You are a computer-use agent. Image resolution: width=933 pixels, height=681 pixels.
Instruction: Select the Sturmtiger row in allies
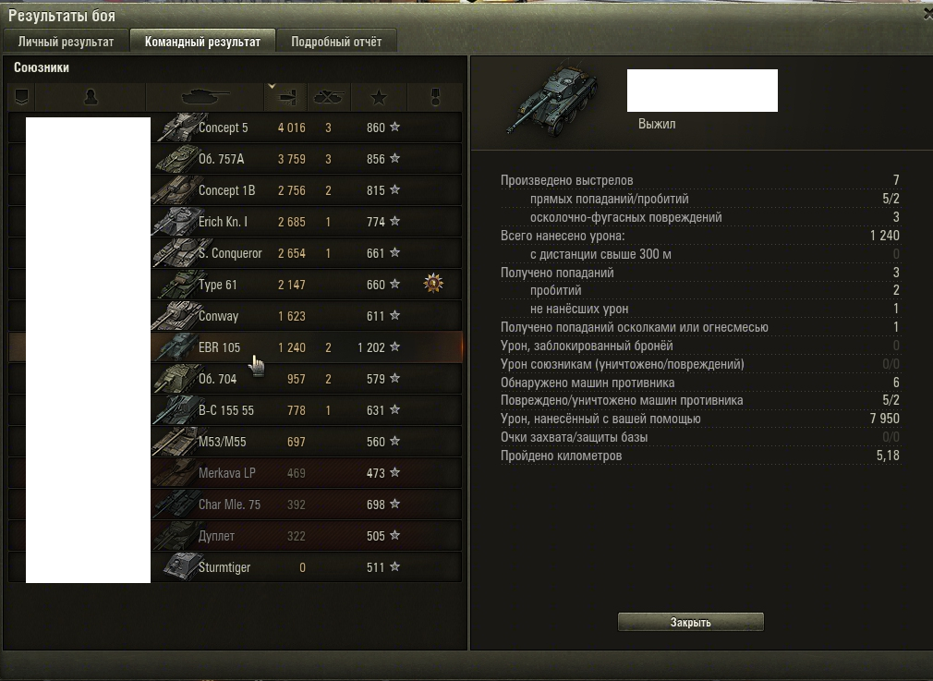[235, 567]
